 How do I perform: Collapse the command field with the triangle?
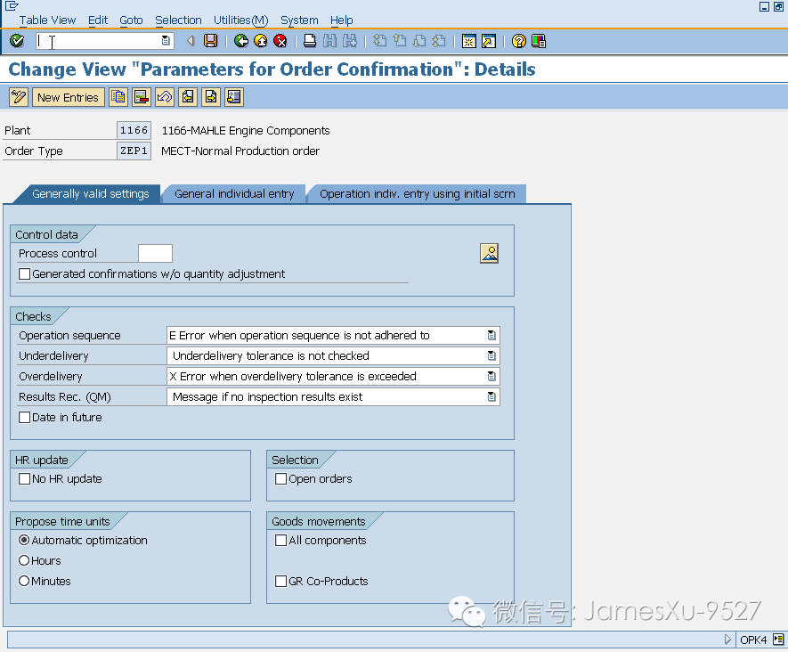pos(191,41)
